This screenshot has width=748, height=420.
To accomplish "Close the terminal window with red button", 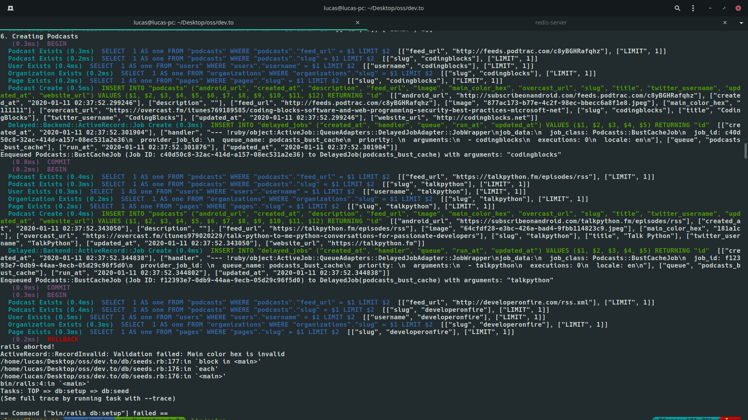I will (738, 8).
